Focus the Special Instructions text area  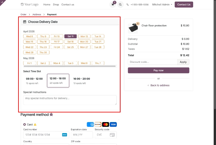coord(70,100)
